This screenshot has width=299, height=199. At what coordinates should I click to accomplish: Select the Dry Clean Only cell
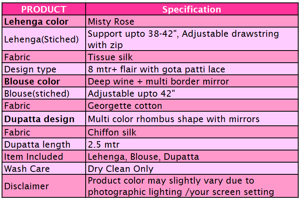click(x=192, y=168)
